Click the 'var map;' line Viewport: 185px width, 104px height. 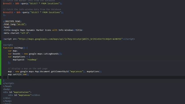pyautogui.click(x=13, y=51)
